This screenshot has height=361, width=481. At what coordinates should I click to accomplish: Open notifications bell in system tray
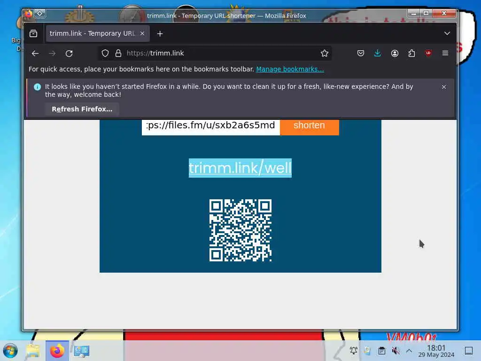pyautogui.click(x=353, y=350)
